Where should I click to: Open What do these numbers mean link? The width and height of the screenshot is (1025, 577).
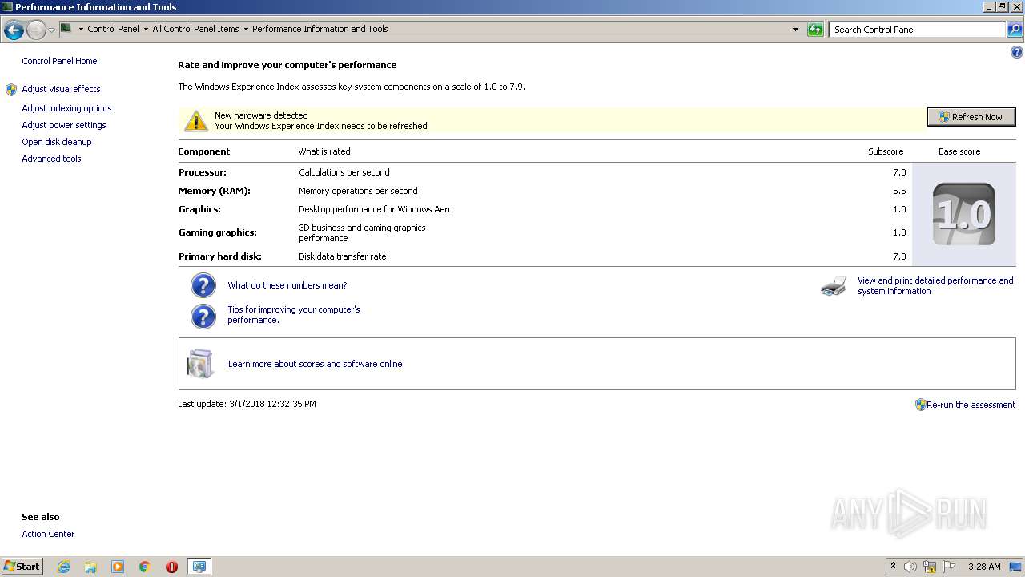tap(287, 285)
